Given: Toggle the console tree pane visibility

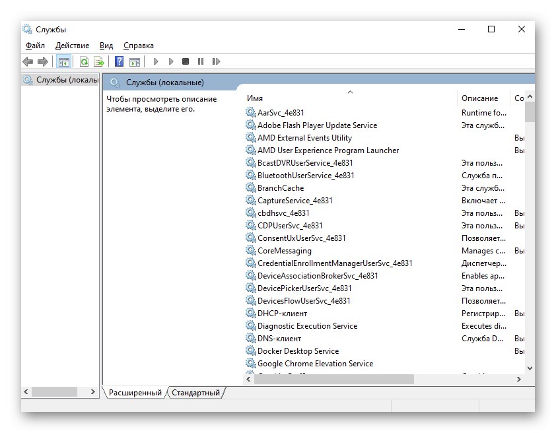Looking at the screenshot, I should [x=63, y=61].
